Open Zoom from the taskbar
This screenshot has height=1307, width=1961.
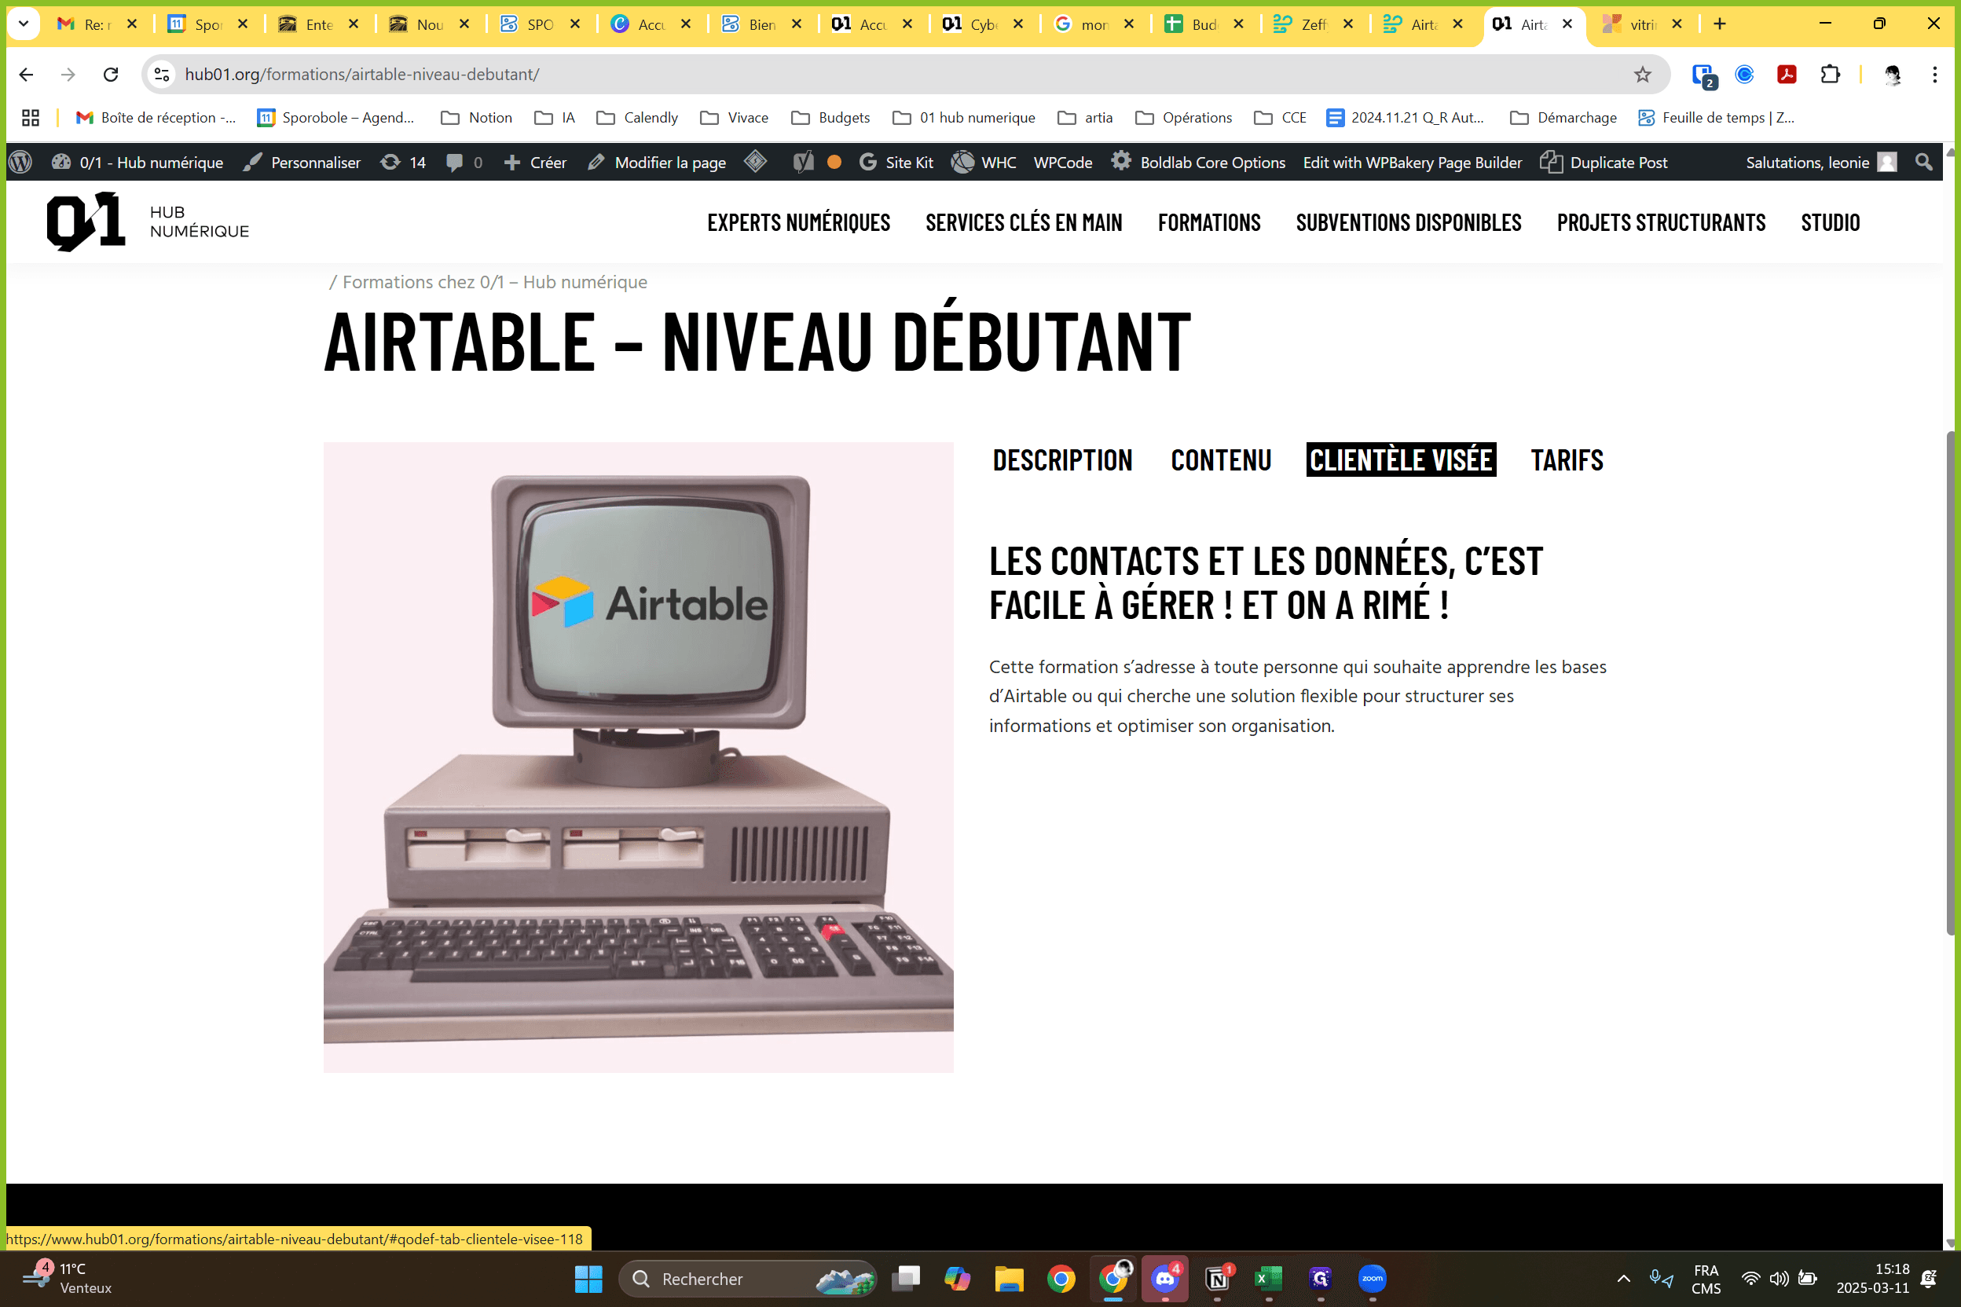1373,1279
